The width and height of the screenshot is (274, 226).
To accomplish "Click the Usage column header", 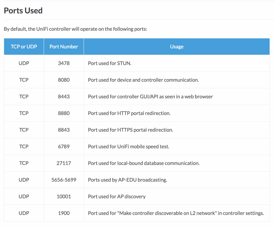I will pyautogui.click(x=177, y=47).
